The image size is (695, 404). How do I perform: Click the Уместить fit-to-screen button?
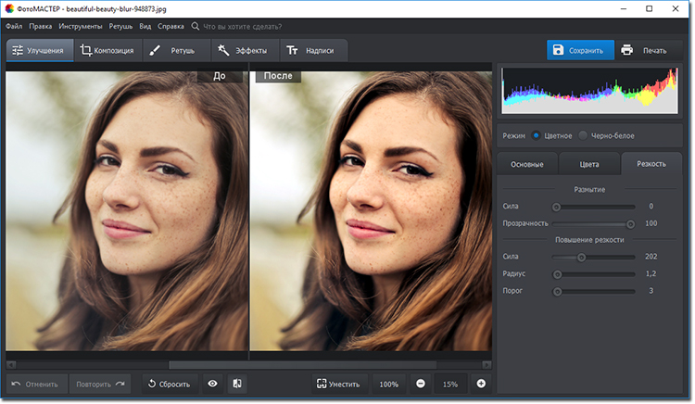pyautogui.click(x=338, y=384)
